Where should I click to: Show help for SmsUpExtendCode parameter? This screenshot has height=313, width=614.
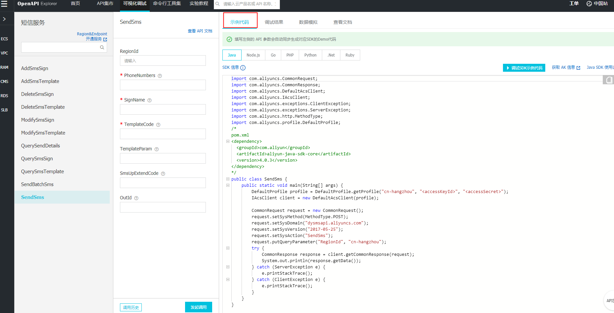[163, 174]
